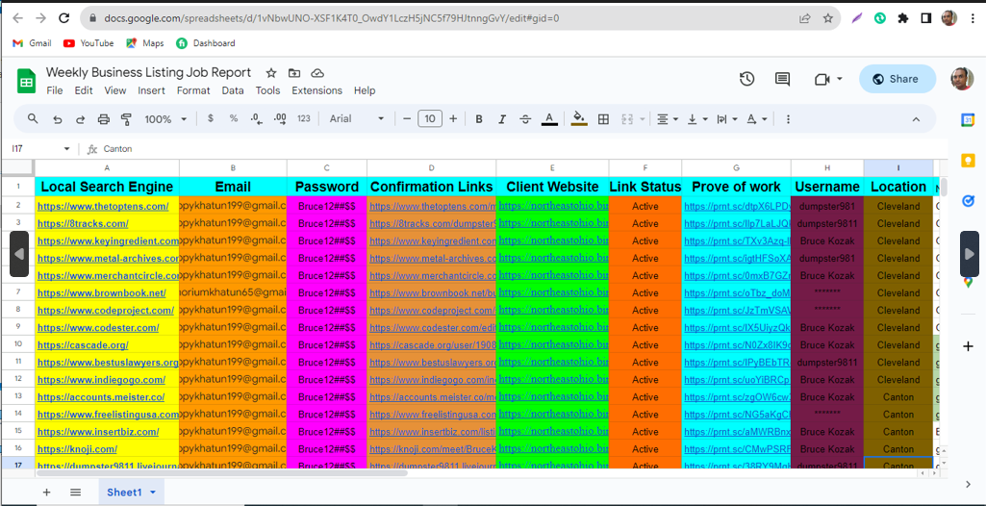This screenshot has width=986, height=506.
Task: Decrease font size with minus button
Action: (407, 118)
